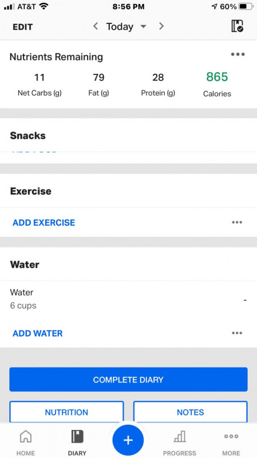
Task: Open options ellipsis beside Add Exercise
Action: [x=237, y=222]
